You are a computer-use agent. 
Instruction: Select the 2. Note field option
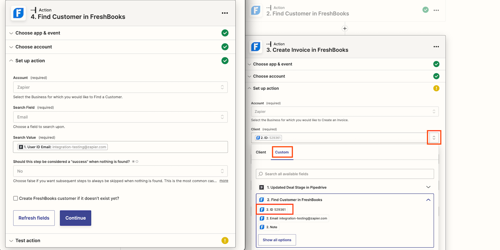tap(269, 227)
